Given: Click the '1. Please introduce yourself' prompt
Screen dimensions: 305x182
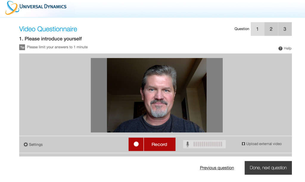Looking at the screenshot, I should coord(50,39).
